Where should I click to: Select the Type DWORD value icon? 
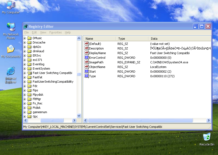[x=86, y=76]
